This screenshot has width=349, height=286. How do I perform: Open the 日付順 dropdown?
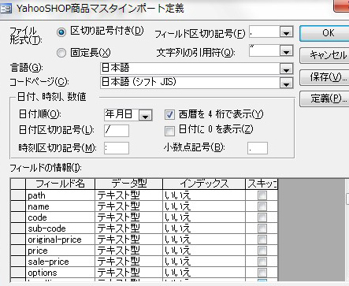tap(146, 116)
